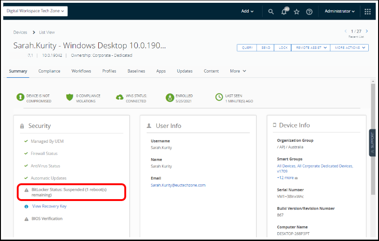Click the View Recovery Key link

(x=49, y=206)
